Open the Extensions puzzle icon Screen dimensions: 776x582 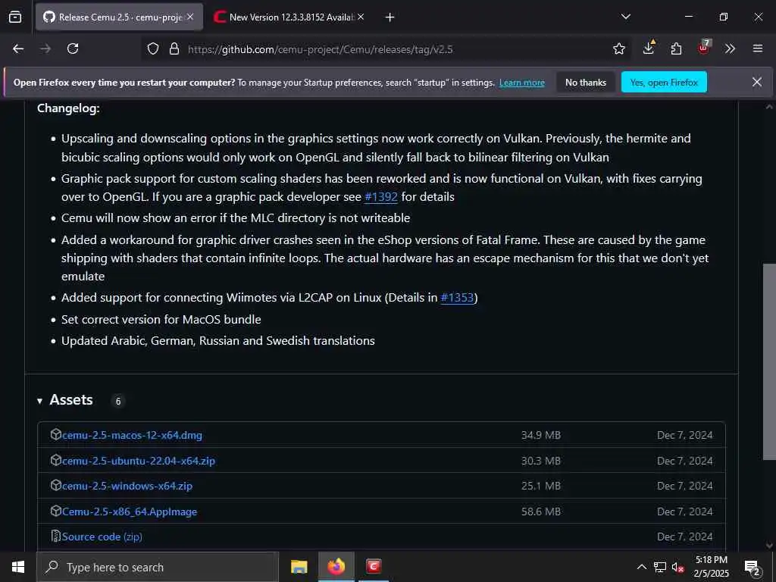676,48
